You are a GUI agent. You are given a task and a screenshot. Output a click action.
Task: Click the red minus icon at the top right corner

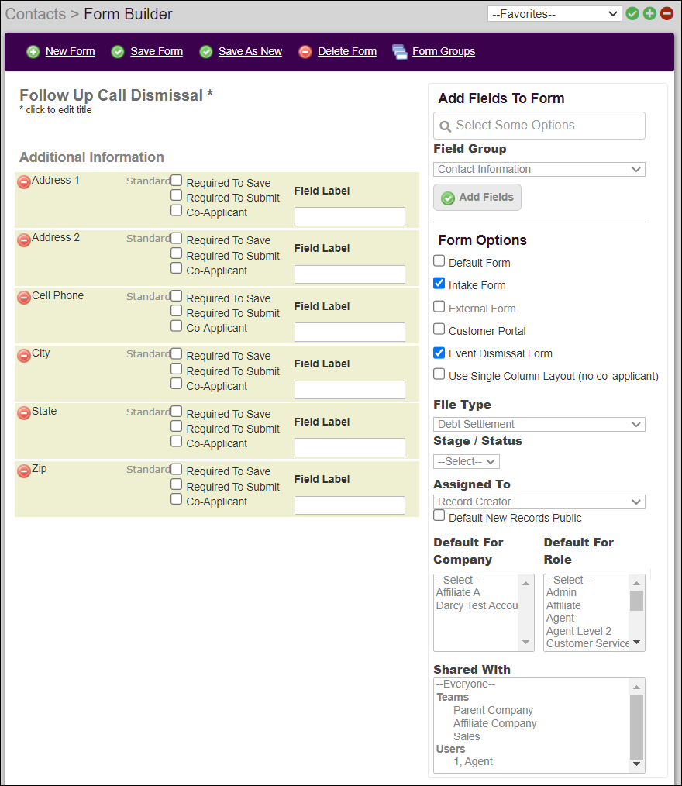click(x=667, y=13)
